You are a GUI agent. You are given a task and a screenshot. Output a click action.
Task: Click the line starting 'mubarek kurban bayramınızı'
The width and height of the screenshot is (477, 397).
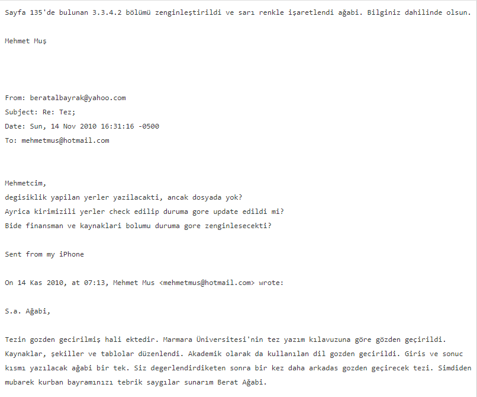point(136,382)
